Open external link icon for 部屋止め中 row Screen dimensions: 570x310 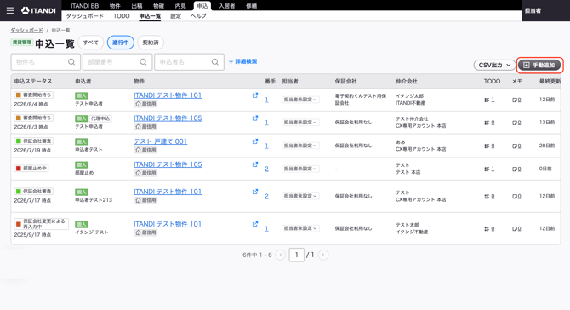pyautogui.click(x=255, y=164)
